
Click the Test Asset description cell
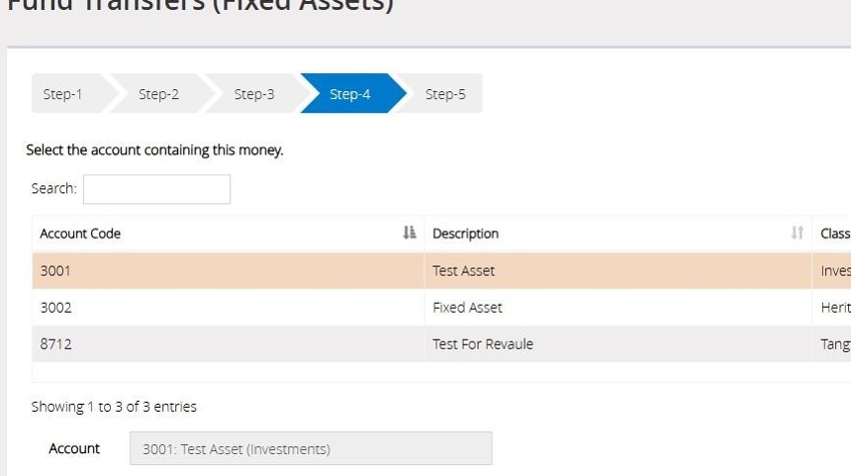click(x=463, y=270)
